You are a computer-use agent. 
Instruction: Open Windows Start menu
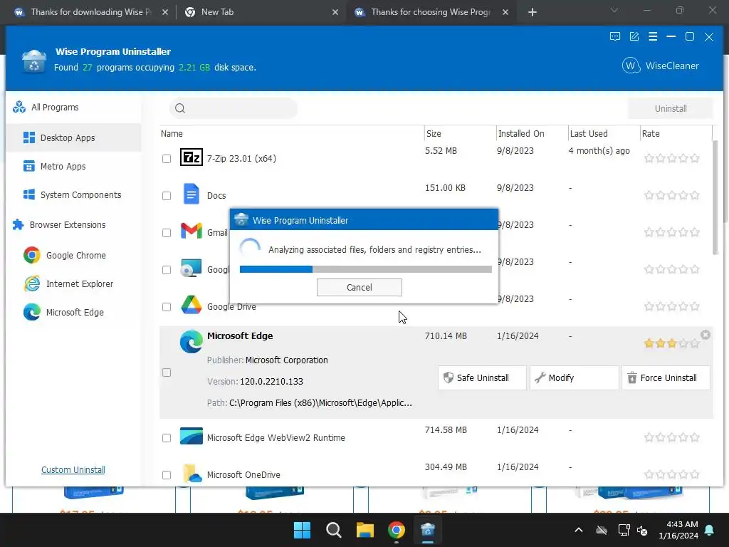[302, 530]
